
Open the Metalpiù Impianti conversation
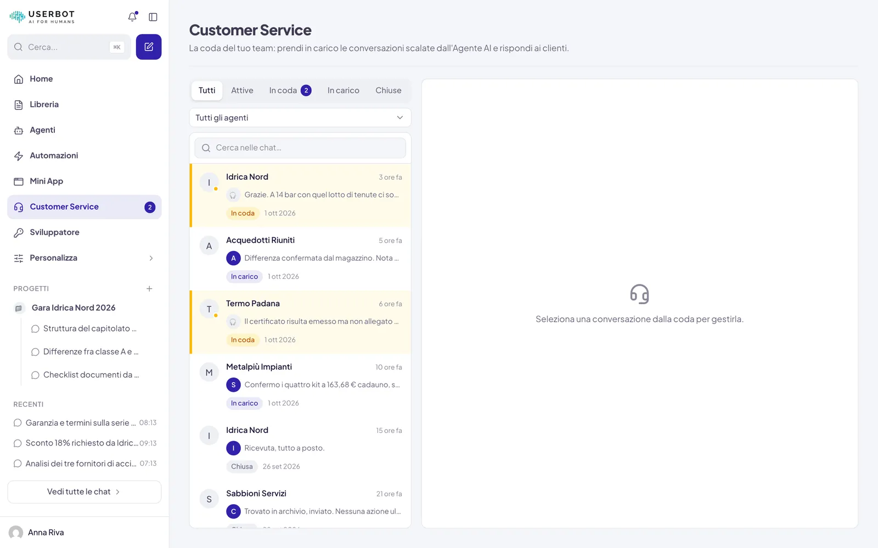tap(300, 386)
